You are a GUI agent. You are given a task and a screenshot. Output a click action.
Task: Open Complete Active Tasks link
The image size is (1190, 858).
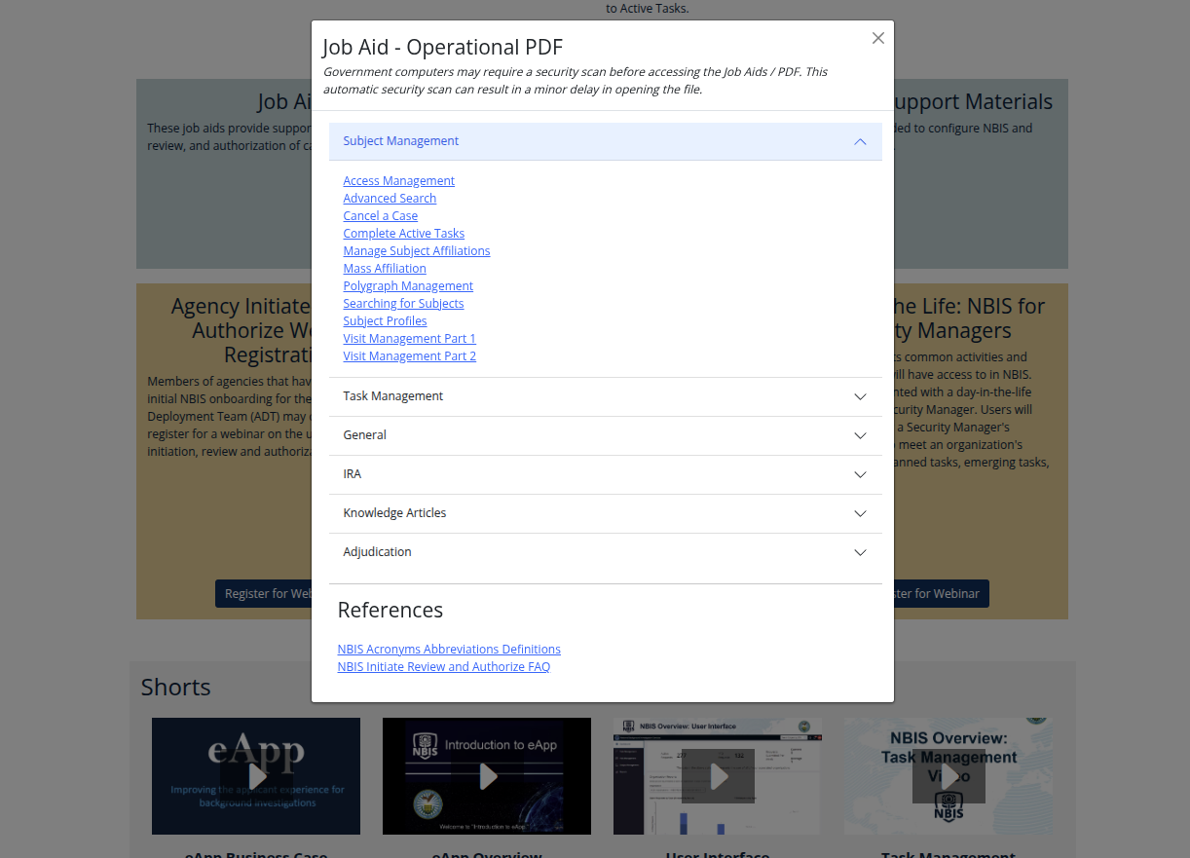[x=403, y=234]
